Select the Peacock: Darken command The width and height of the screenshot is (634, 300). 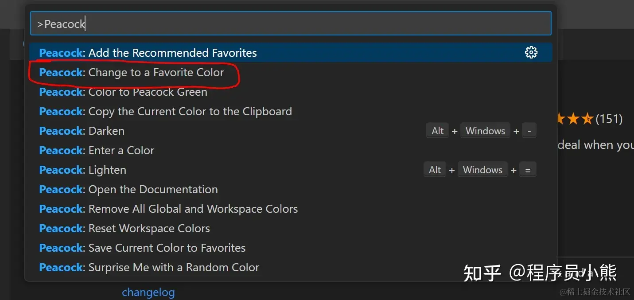(291, 131)
